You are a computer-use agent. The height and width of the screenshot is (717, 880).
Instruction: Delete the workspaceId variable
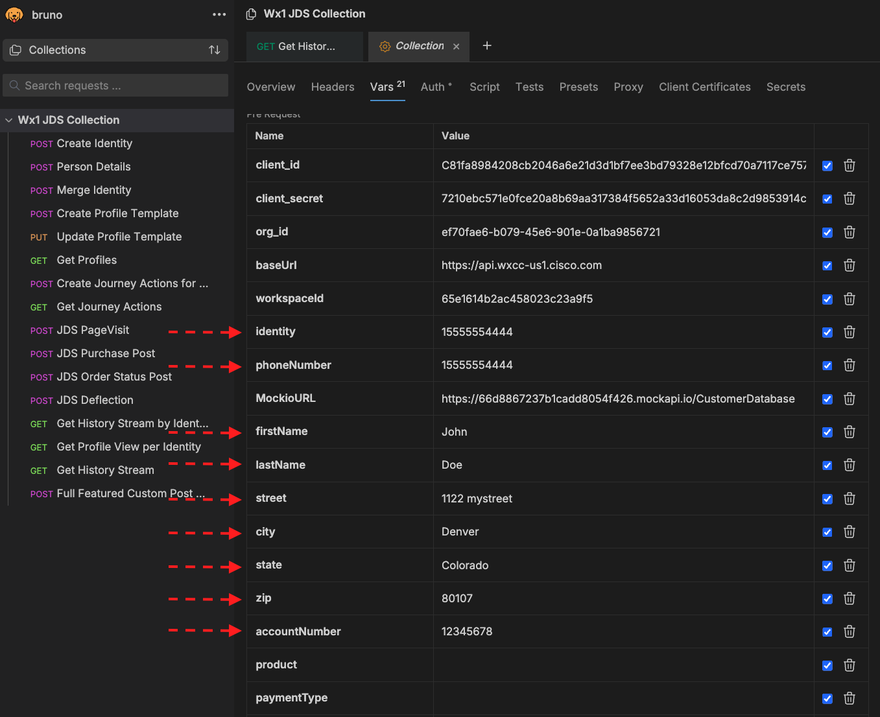(x=850, y=299)
